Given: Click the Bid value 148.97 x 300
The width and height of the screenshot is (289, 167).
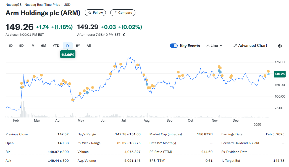Looking at the screenshot, I should click(x=58, y=152).
